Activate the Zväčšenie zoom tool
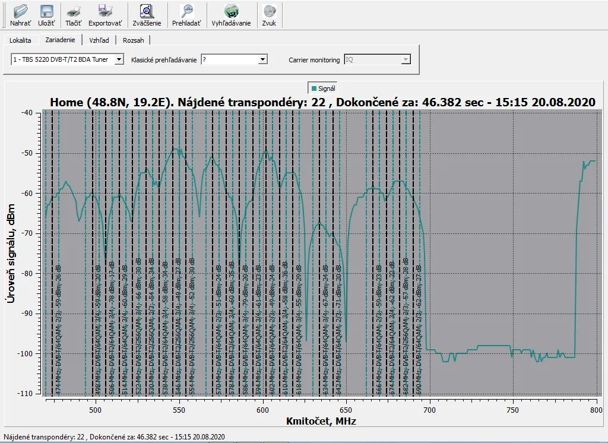 (146, 12)
